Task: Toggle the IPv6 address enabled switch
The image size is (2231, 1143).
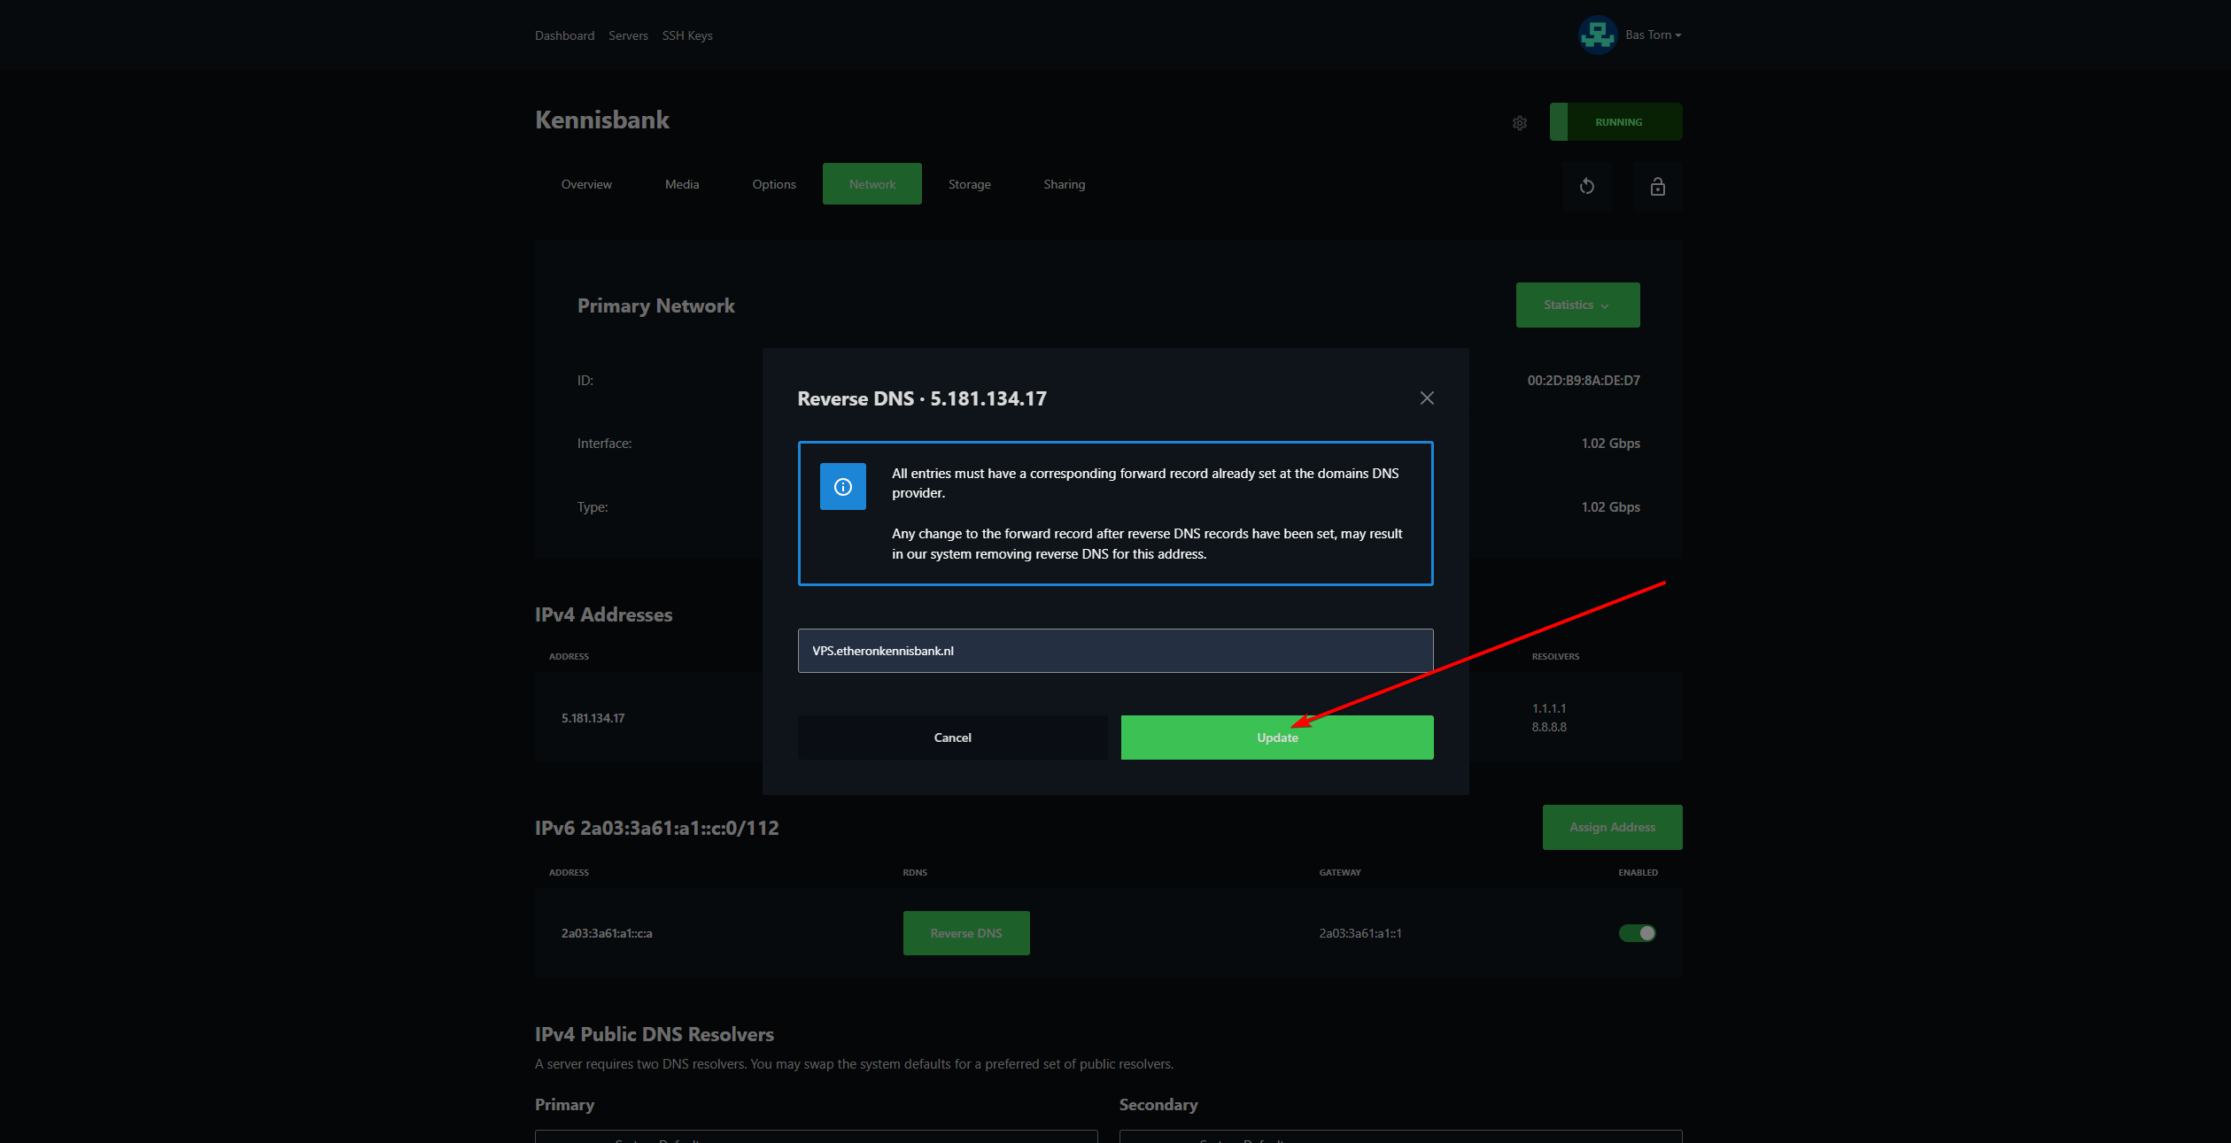Action: [x=1637, y=933]
